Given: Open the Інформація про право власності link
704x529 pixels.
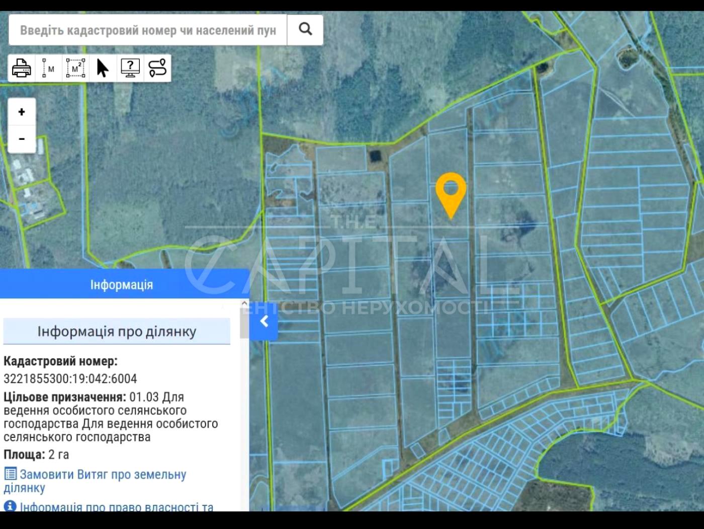Looking at the screenshot, I should [116, 506].
